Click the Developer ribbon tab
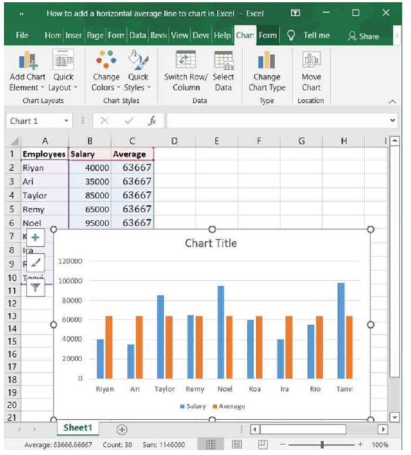This screenshot has height=455, width=411. pyautogui.click(x=201, y=35)
